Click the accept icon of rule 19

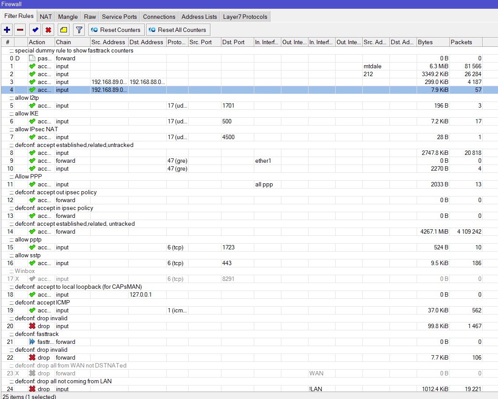click(x=32, y=311)
